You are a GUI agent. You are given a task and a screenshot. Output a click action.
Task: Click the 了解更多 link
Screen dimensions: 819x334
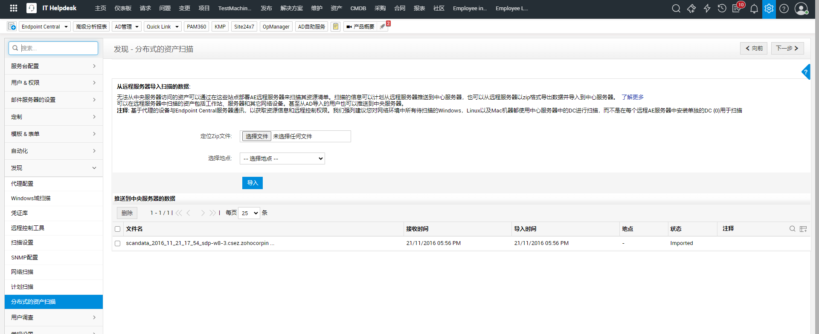coord(632,97)
